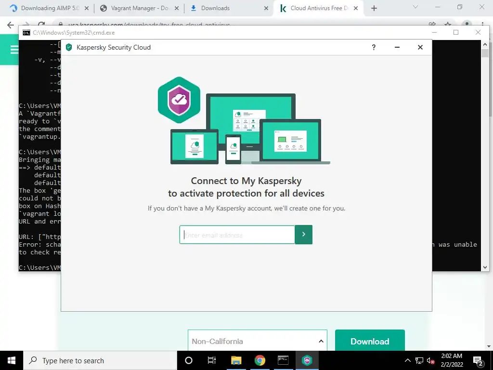Switch to the Vagrant Manager tab

pyautogui.click(x=139, y=8)
